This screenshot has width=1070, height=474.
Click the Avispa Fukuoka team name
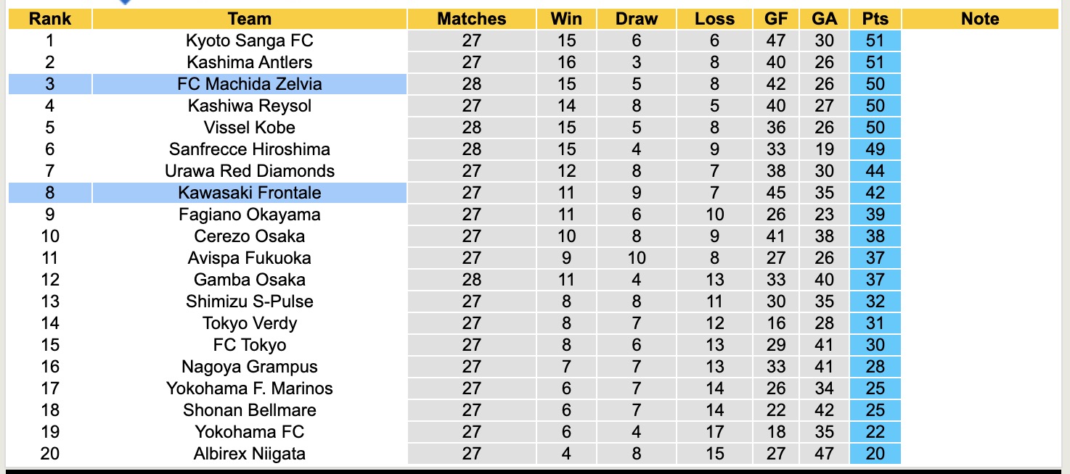[x=249, y=258]
